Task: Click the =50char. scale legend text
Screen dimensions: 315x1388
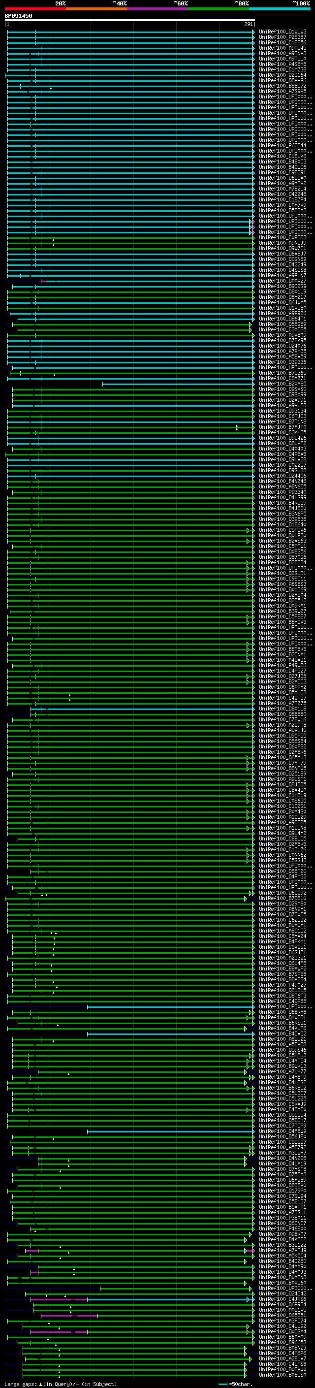Action: (x=241, y=1384)
